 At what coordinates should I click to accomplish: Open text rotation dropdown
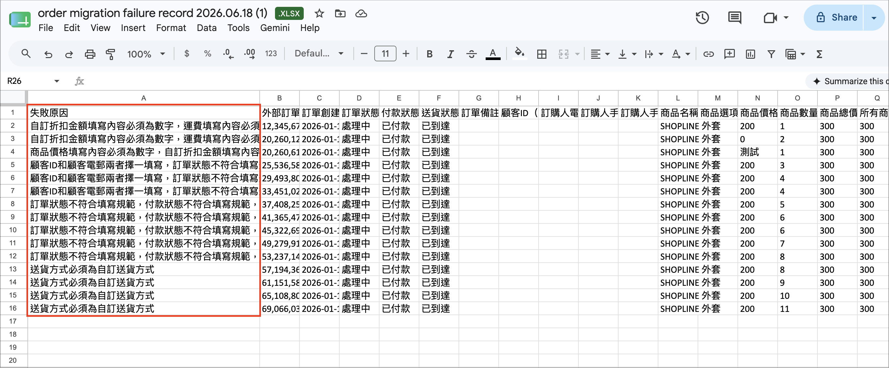tap(681, 54)
